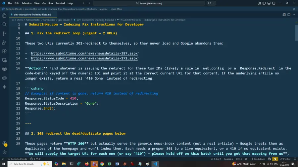This screenshot has width=298, height=167.
Task: Click Learn More in Restricted Mode banner
Action: coord(116,9)
